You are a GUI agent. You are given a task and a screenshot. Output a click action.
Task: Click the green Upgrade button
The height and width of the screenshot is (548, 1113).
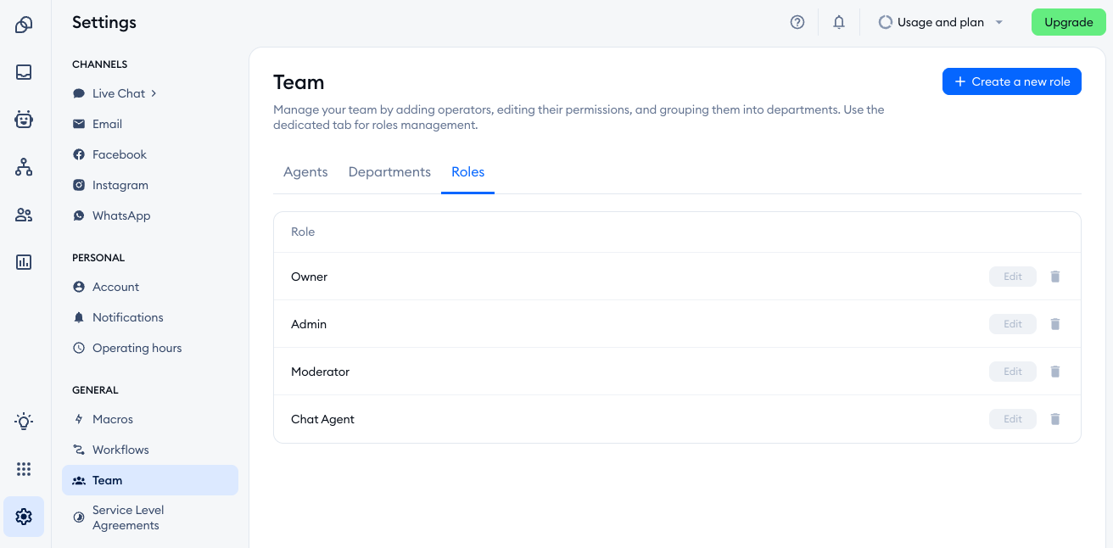(x=1068, y=23)
